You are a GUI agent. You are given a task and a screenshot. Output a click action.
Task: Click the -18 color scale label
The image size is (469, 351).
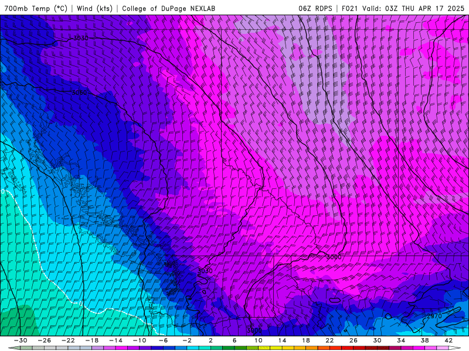pyautogui.click(x=92, y=340)
